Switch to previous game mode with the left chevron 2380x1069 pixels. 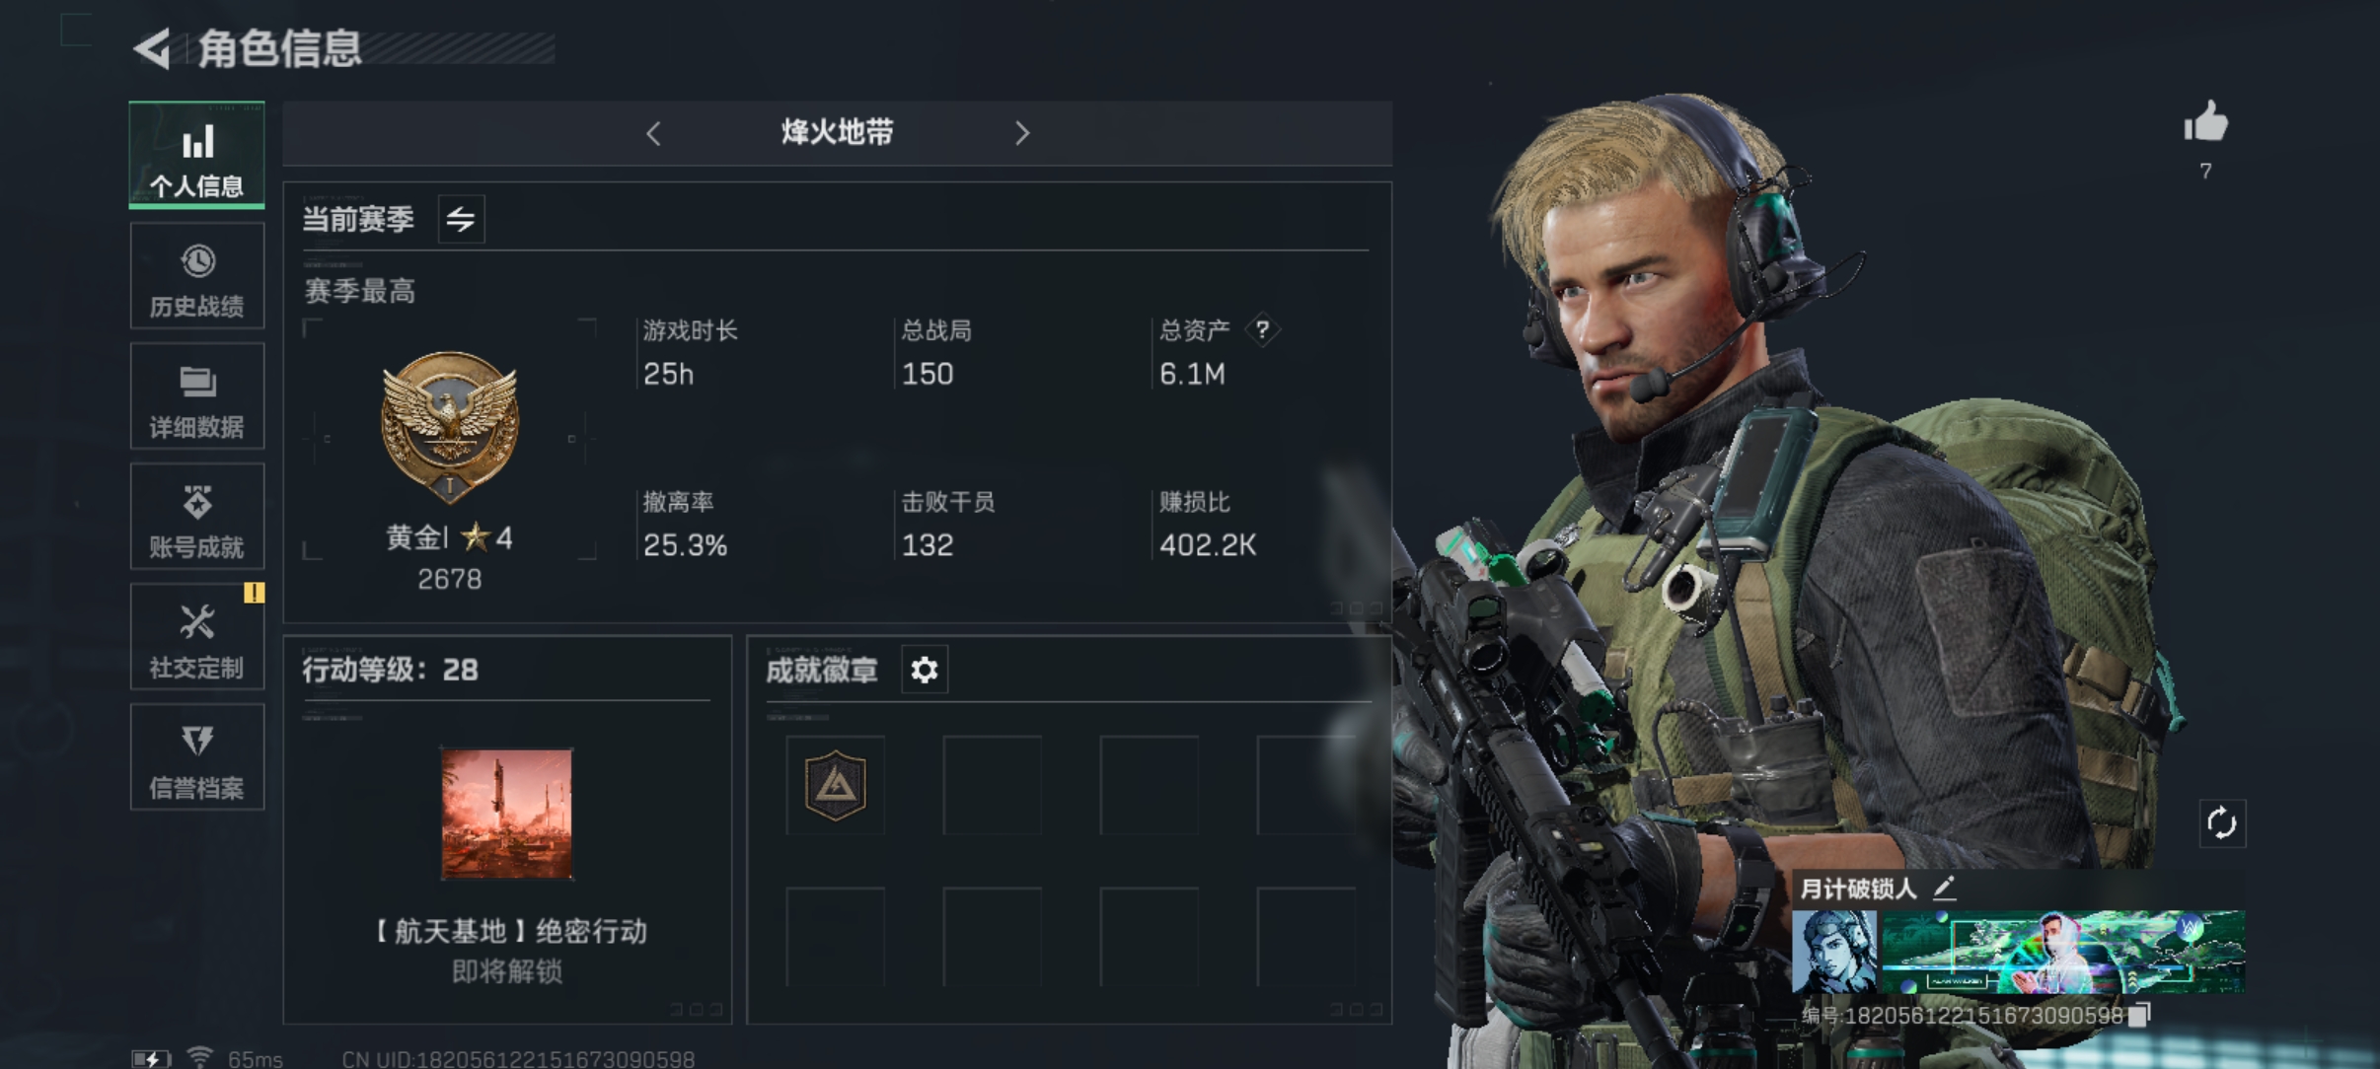(653, 133)
